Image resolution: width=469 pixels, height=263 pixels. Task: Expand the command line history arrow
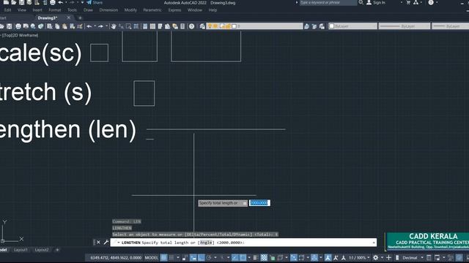tap(374, 243)
